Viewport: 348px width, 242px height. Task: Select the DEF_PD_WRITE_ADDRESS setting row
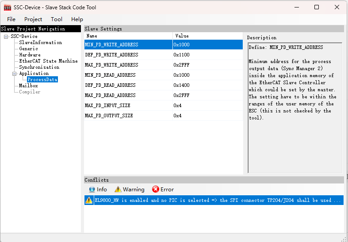coord(163,55)
